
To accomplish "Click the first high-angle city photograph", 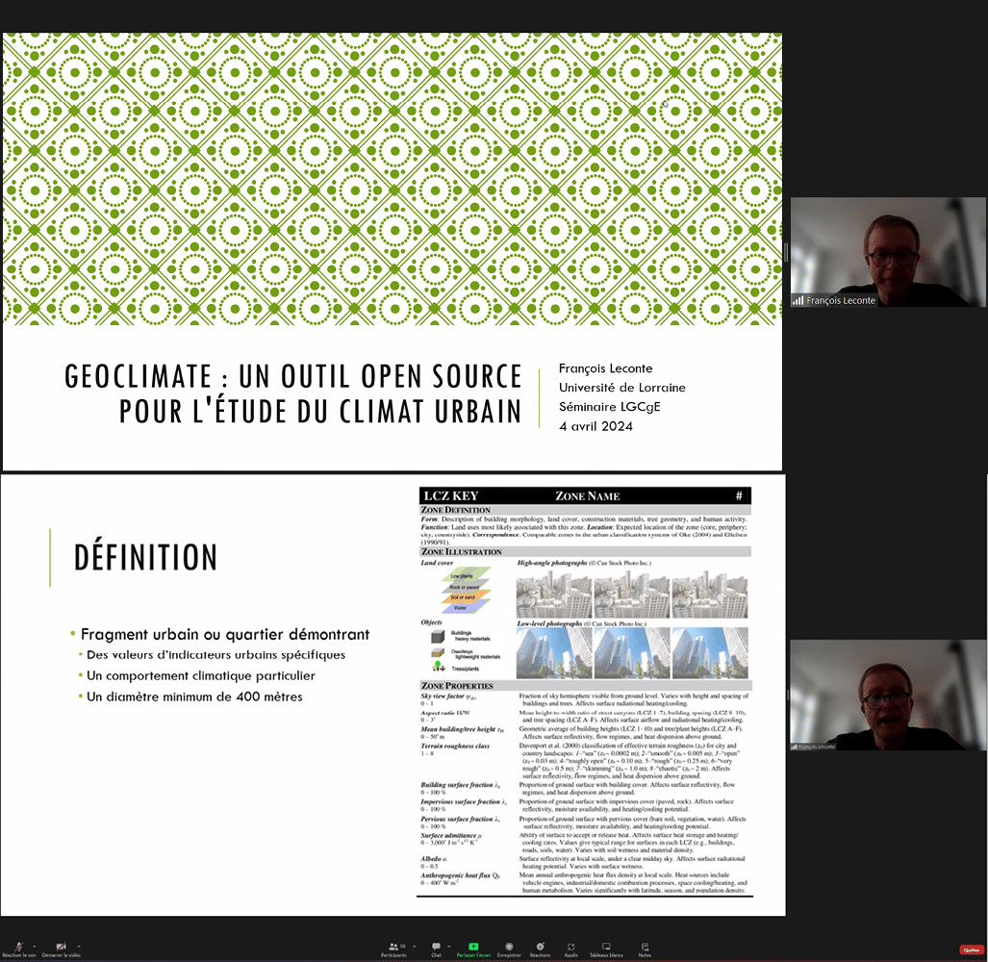I will pos(554,593).
